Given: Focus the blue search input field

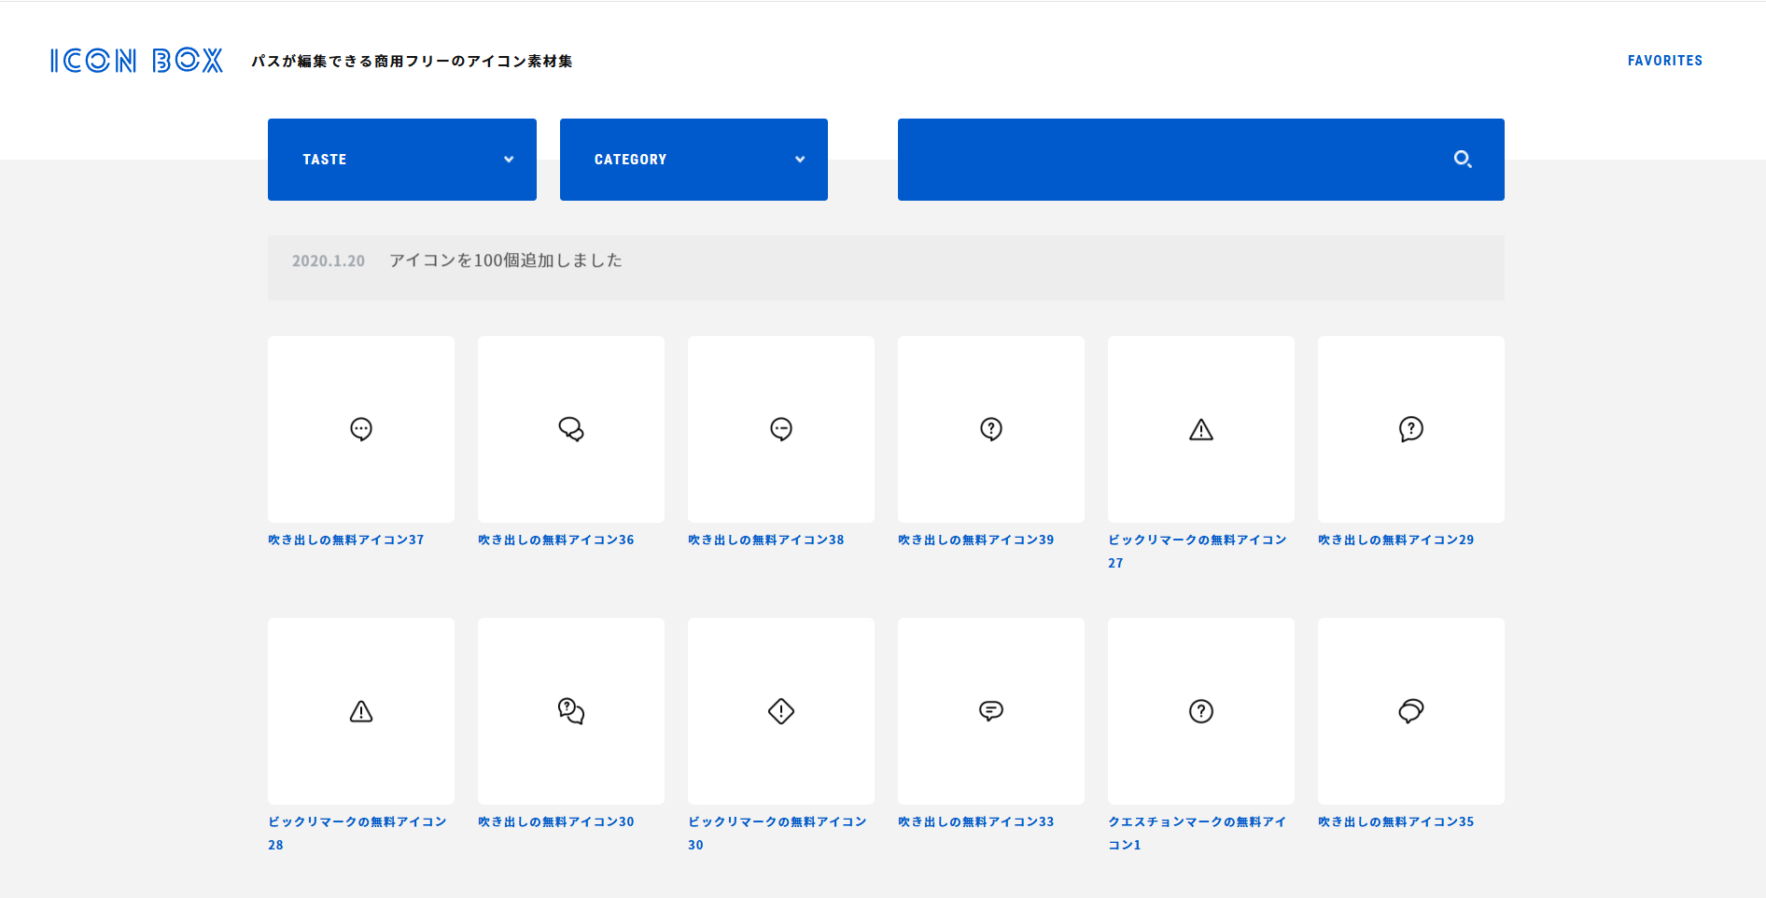Looking at the screenshot, I should (x=1201, y=160).
